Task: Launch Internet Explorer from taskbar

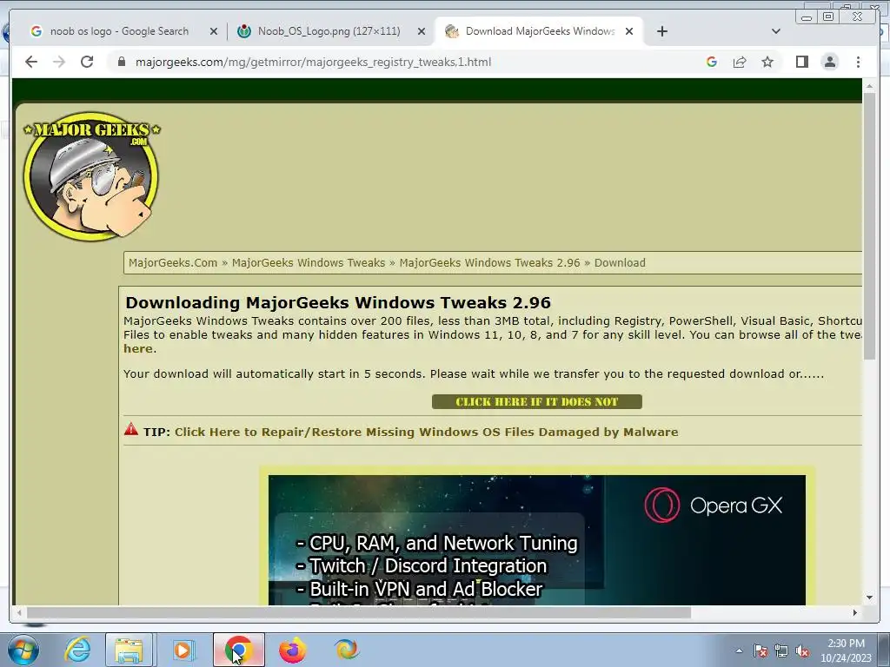Action: 76,650
